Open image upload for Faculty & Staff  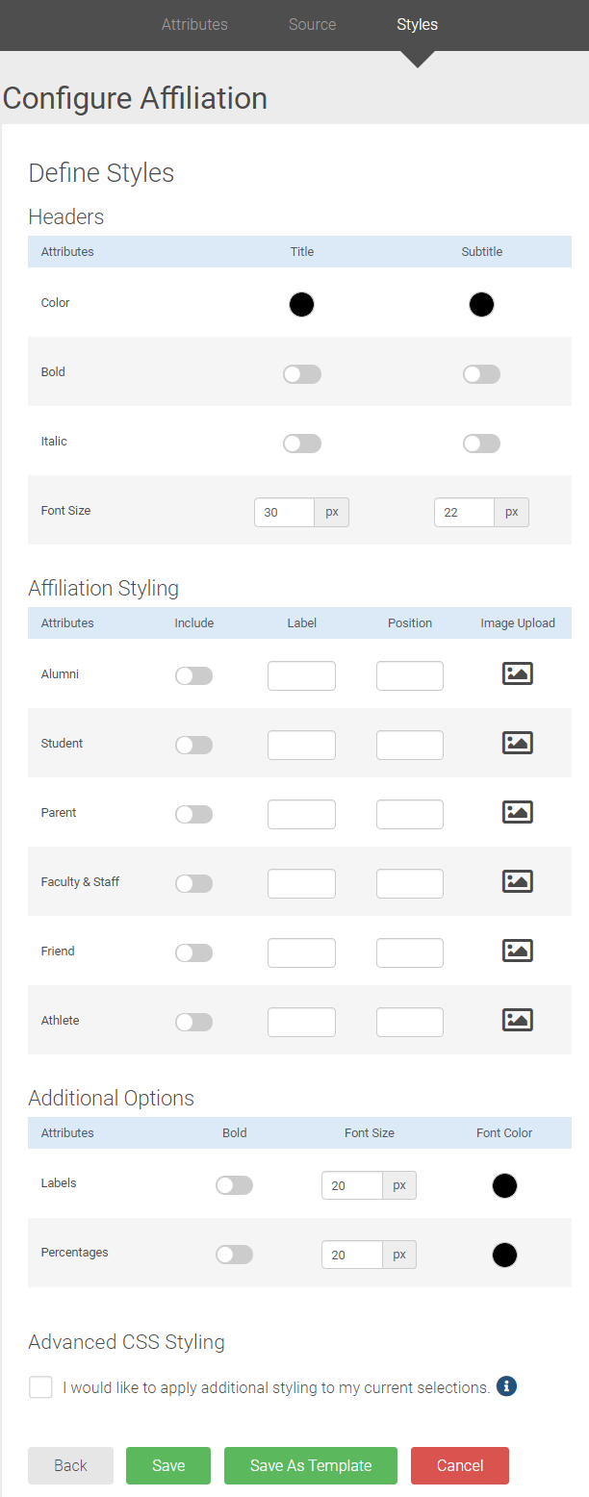coord(517,881)
